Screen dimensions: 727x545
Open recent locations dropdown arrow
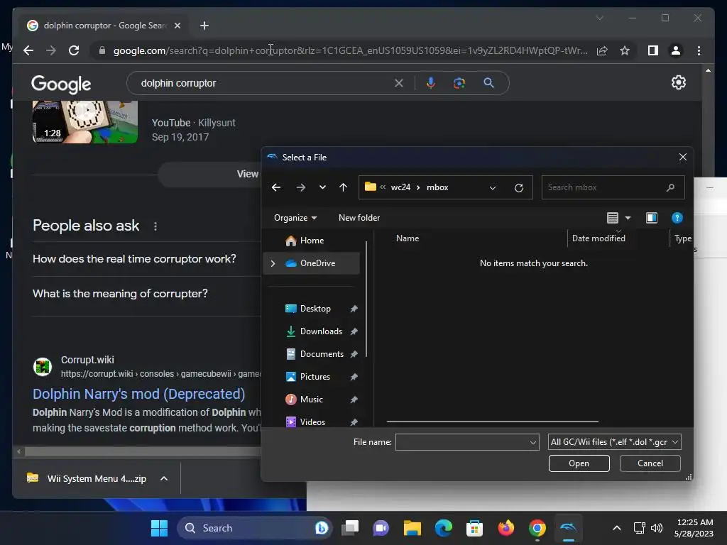pyautogui.click(x=323, y=187)
